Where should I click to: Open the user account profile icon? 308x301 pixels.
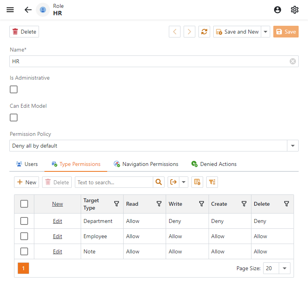(x=277, y=10)
